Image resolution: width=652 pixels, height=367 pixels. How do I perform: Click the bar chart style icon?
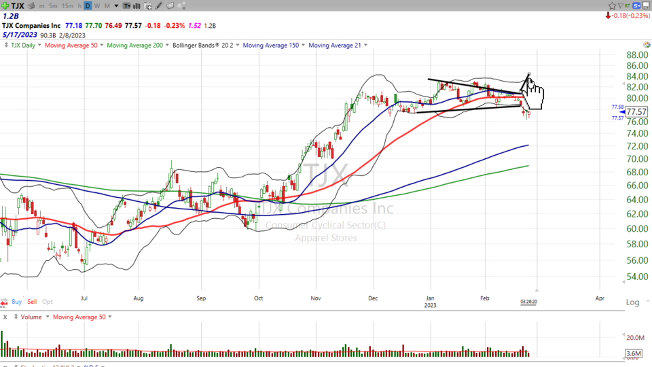click(x=137, y=6)
